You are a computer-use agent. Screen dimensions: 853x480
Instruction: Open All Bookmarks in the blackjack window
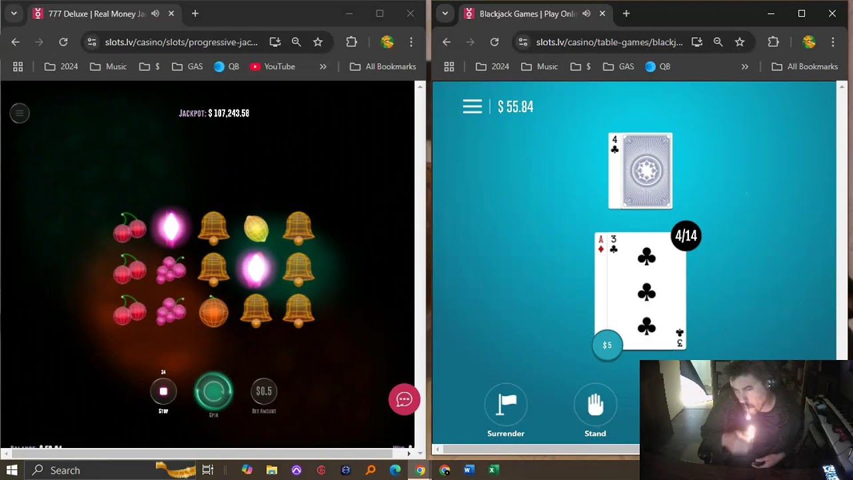[805, 67]
